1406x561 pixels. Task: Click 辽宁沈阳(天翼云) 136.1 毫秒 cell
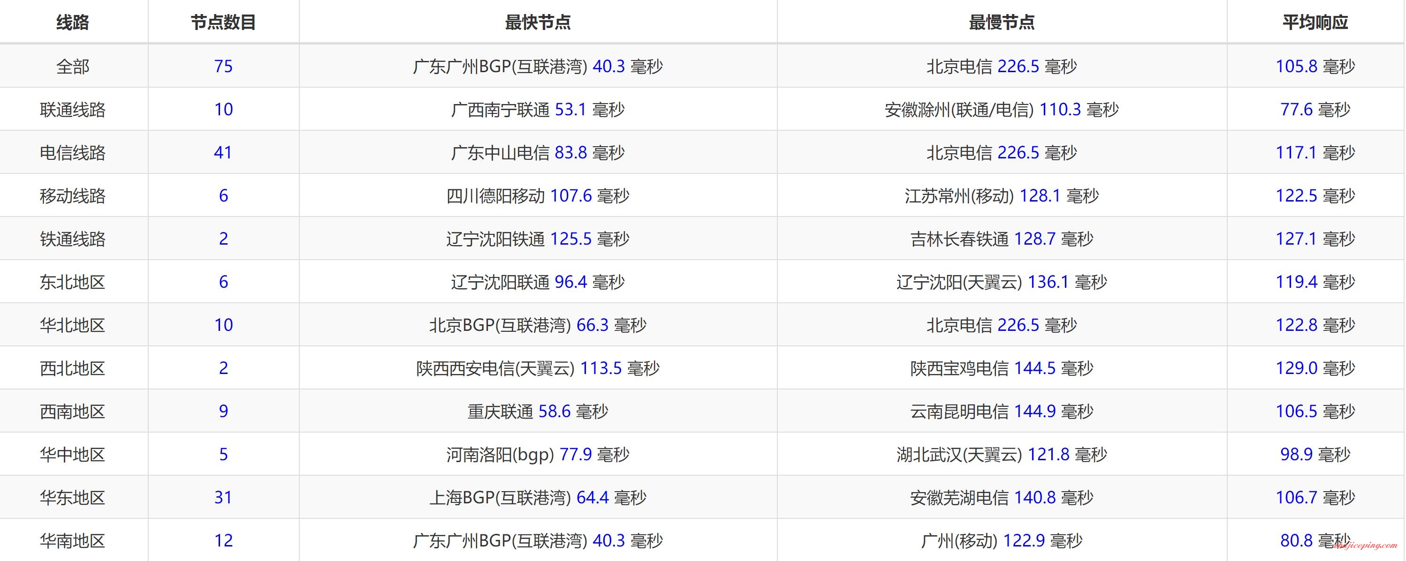[1002, 282]
